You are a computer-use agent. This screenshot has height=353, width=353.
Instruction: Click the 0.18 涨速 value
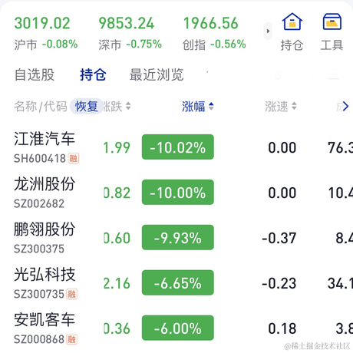(x=282, y=328)
